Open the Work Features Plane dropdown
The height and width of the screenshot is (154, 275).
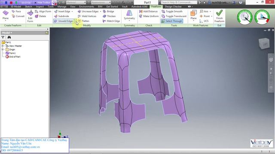click(193, 21)
